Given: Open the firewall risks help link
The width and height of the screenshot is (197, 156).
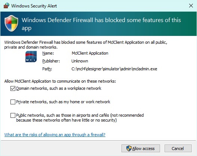Looking at the screenshot, I should (55, 135).
